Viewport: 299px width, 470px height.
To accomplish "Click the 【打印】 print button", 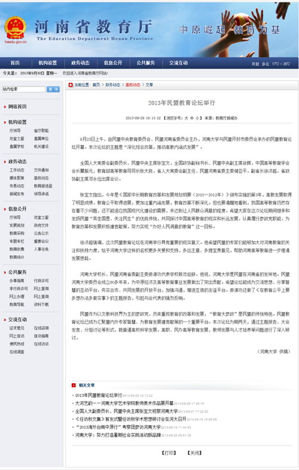I will coord(169,453).
